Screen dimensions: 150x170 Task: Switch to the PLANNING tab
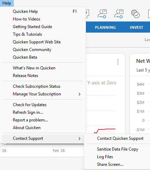coord(105,27)
